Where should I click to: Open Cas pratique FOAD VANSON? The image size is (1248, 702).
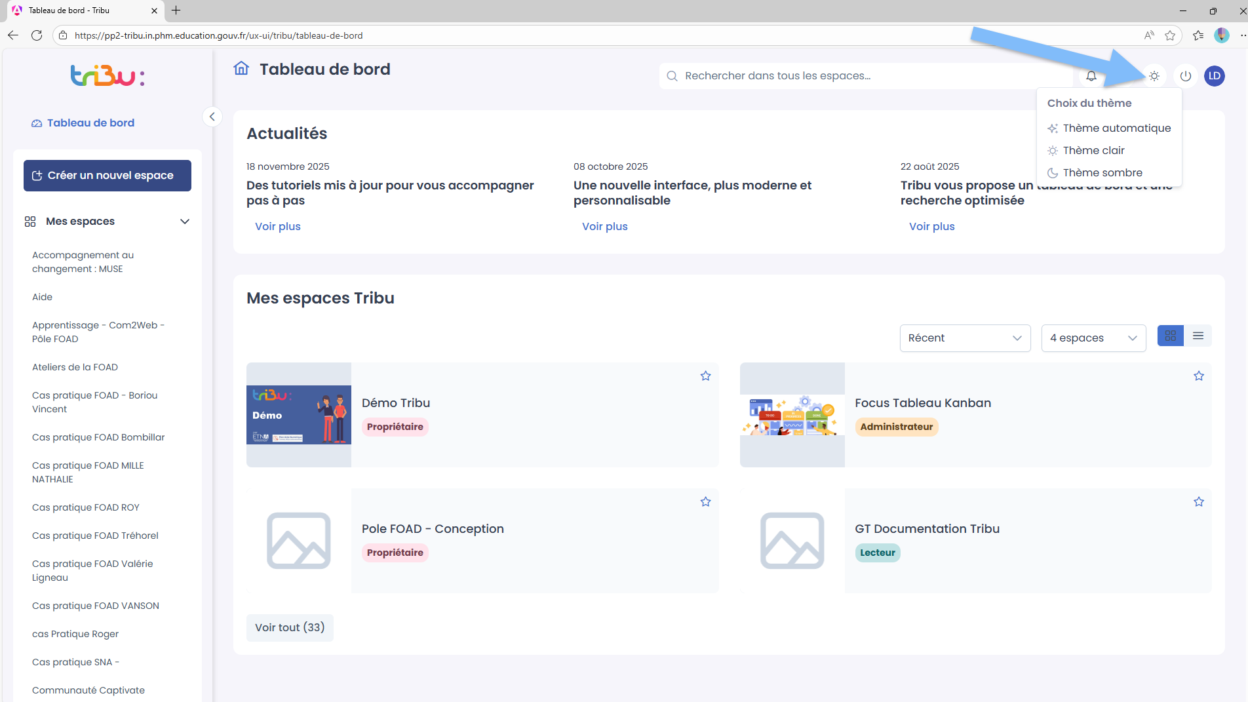point(96,606)
